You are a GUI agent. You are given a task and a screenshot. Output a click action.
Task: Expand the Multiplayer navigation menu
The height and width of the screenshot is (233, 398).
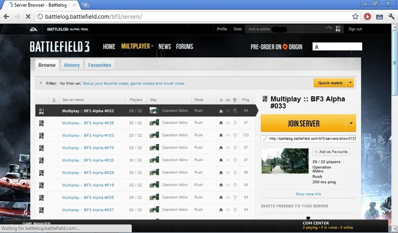[x=137, y=47]
